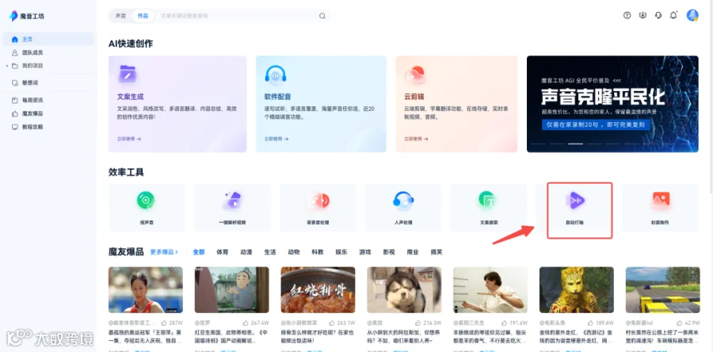Open the 搜声音 tool icon
Image resolution: width=713 pixels, height=352 pixels.
pyautogui.click(x=147, y=200)
